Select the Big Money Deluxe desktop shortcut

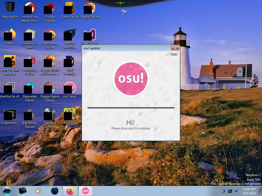click(30, 118)
